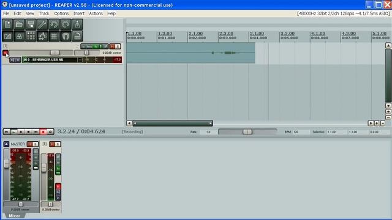Click the Redo toolbar icon
Viewport: 392px width, 220px height.
pos(66,24)
